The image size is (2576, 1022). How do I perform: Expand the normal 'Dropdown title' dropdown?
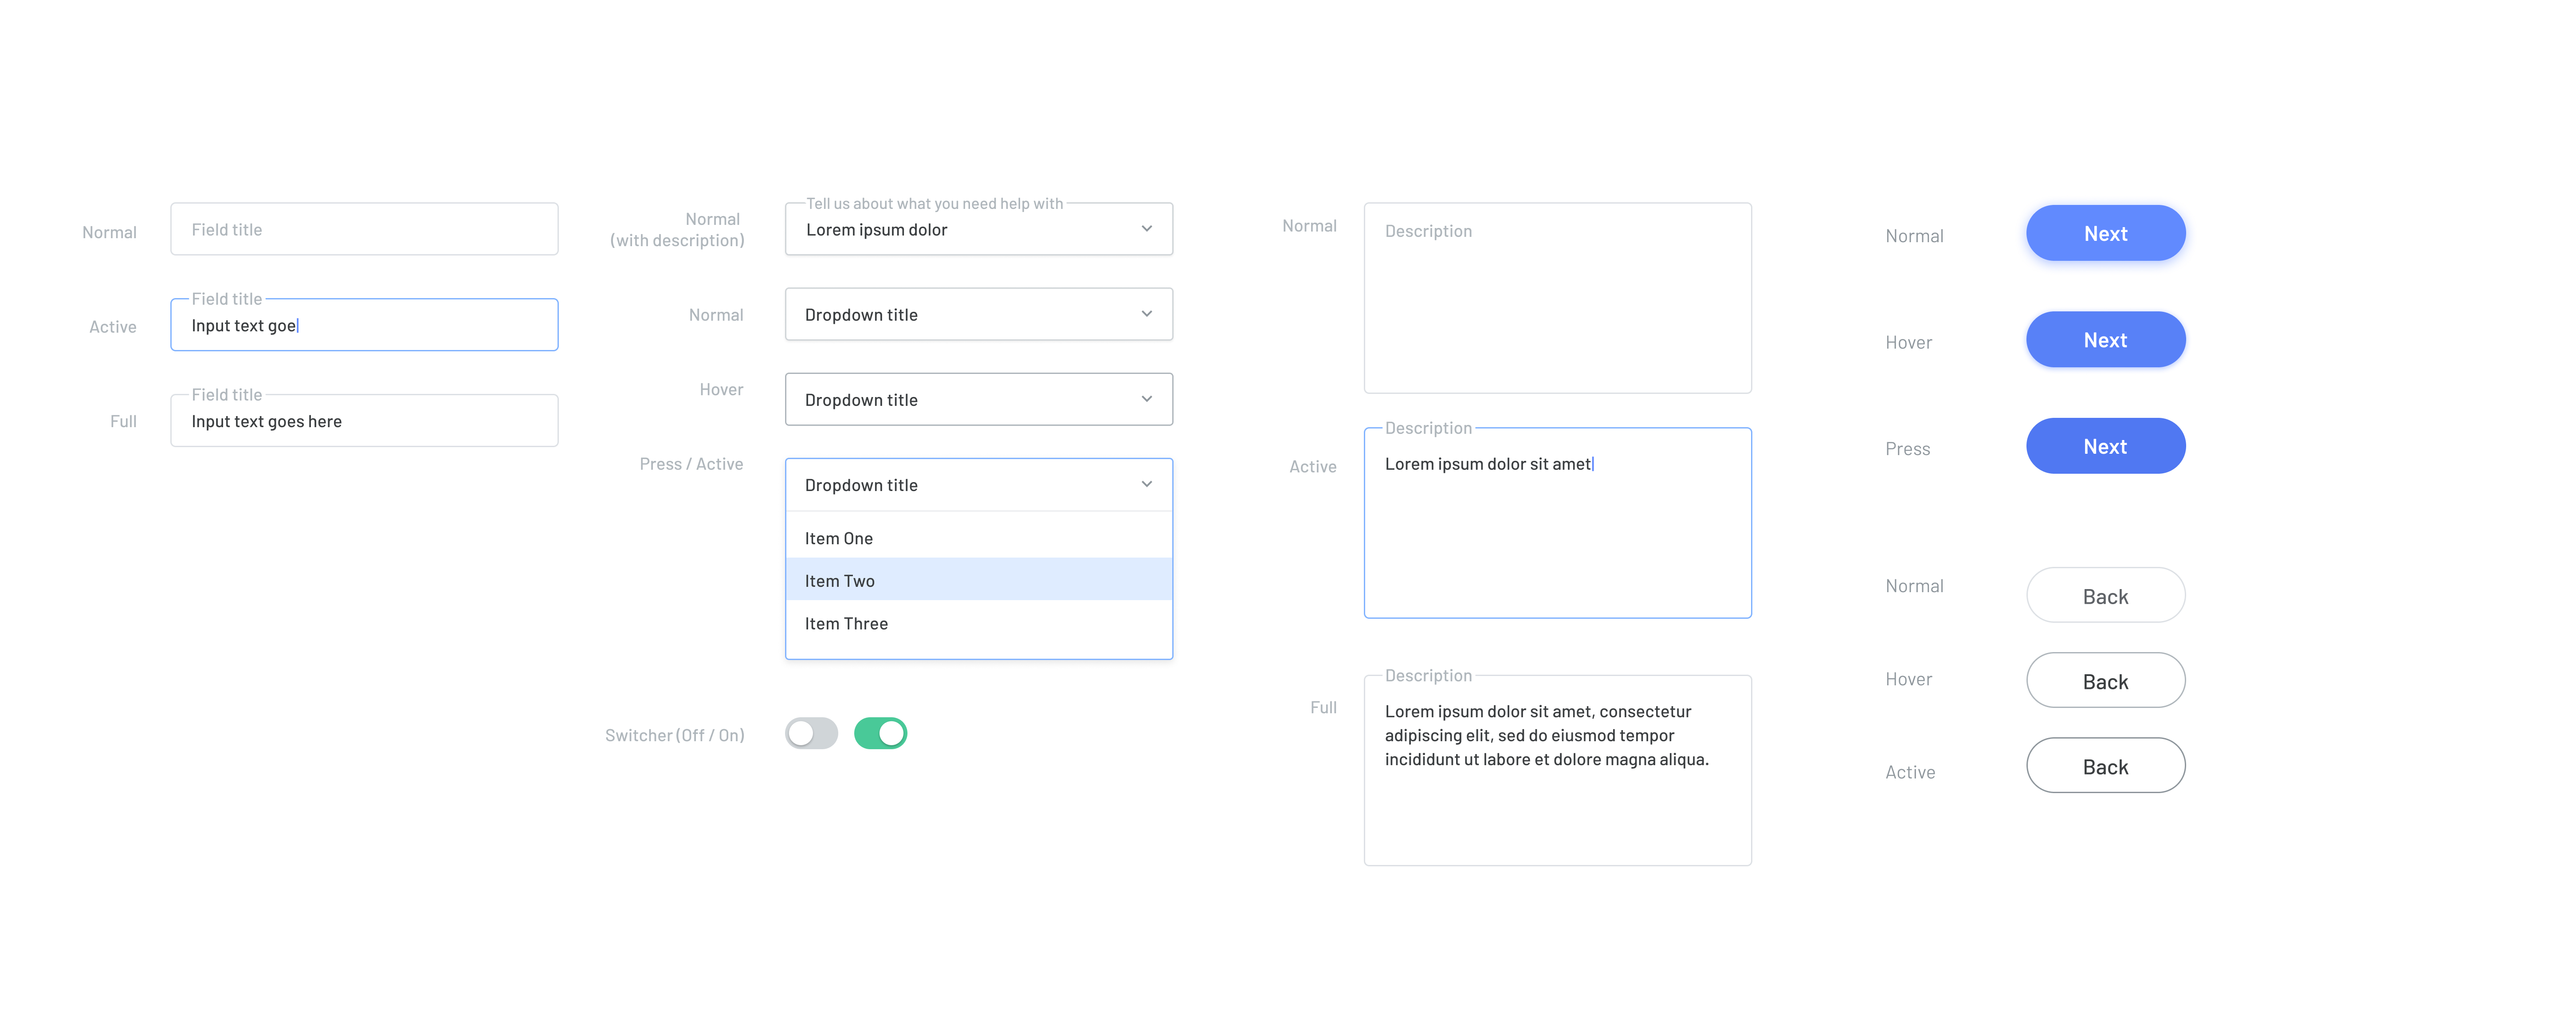tap(978, 313)
